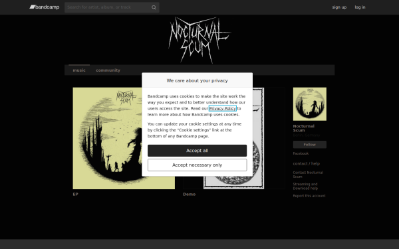This screenshot has height=249, width=399.
Task: Click the search magnifier icon
Action: click(x=154, y=7)
